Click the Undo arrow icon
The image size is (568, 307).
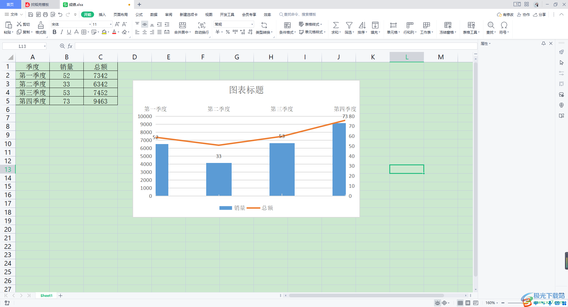60,14
